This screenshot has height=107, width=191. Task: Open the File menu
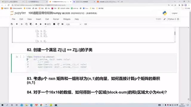(x=13, y=19)
